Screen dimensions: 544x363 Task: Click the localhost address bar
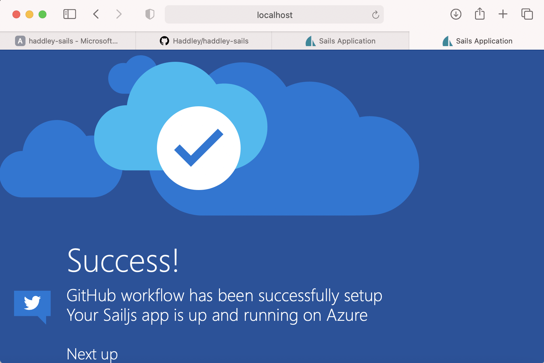[x=274, y=15]
